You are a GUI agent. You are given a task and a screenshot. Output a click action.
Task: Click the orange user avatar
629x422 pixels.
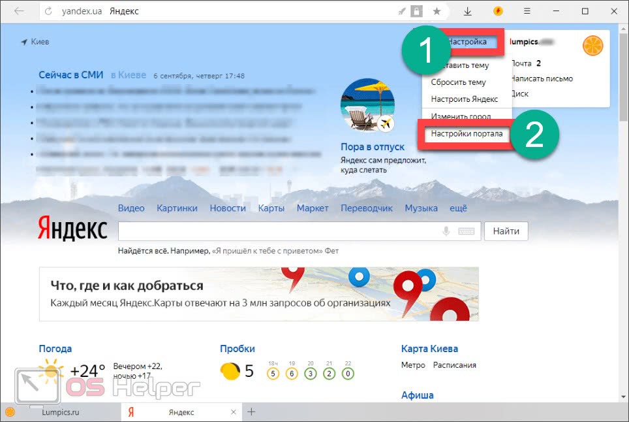(592, 46)
